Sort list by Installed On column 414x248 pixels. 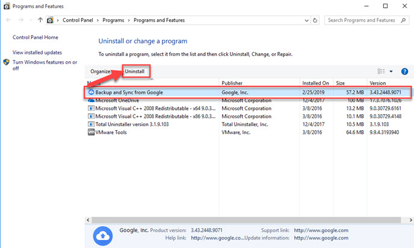(315, 83)
